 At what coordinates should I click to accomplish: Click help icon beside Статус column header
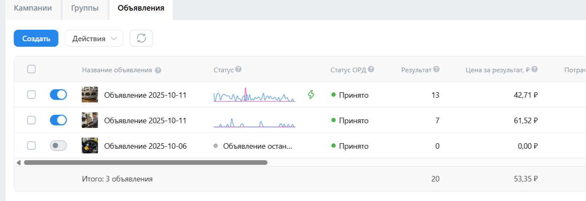(238, 69)
